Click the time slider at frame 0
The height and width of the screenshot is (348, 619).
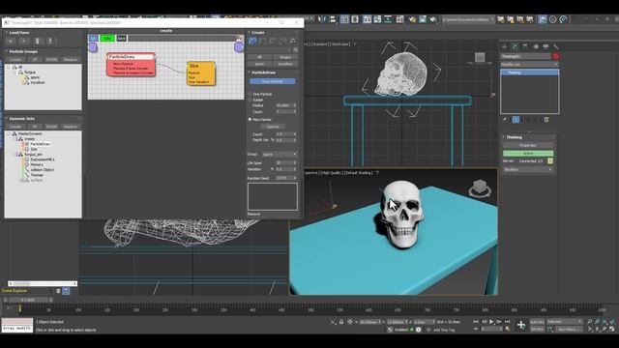pos(19,309)
